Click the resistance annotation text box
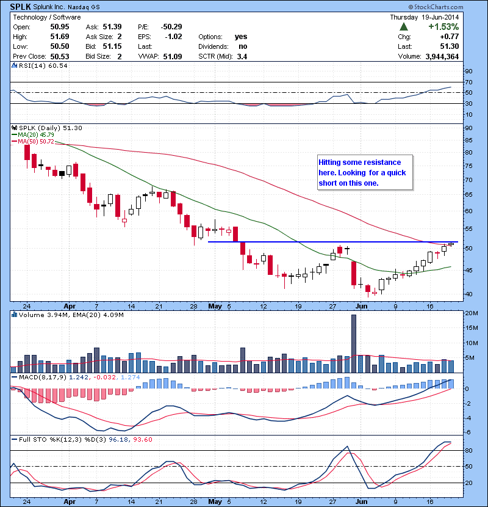Screen dimensions: 488x507 pyautogui.click(x=365, y=173)
